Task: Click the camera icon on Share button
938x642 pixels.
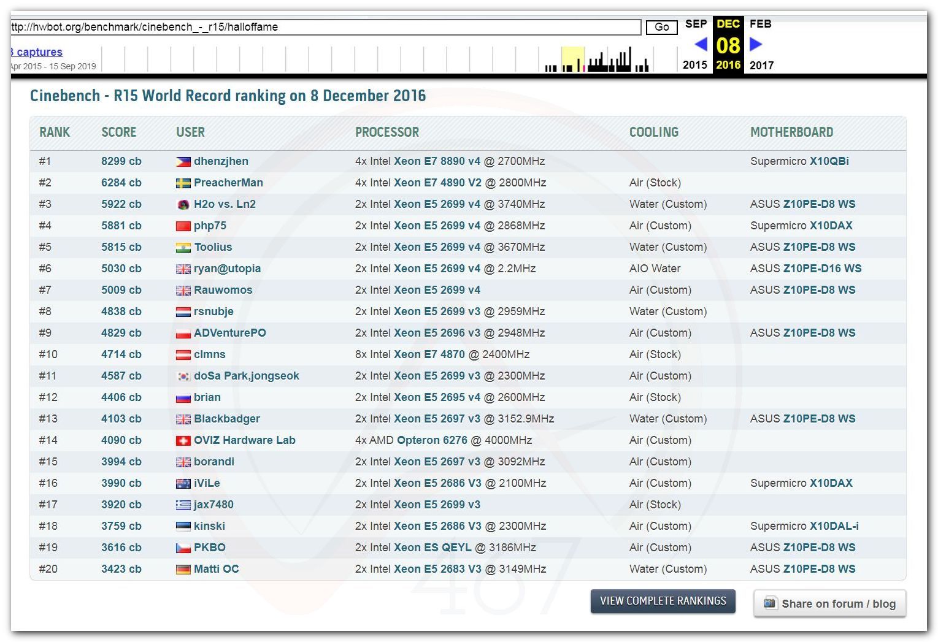Action: [769, 603]
